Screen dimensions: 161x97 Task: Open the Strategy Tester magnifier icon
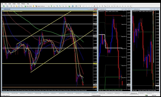pyautogui.click(x=22, y=6)
